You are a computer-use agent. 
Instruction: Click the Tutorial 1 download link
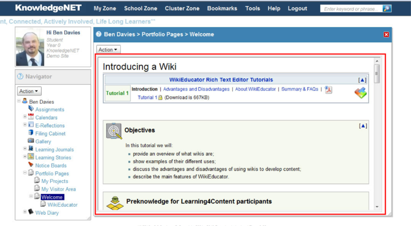147,98
